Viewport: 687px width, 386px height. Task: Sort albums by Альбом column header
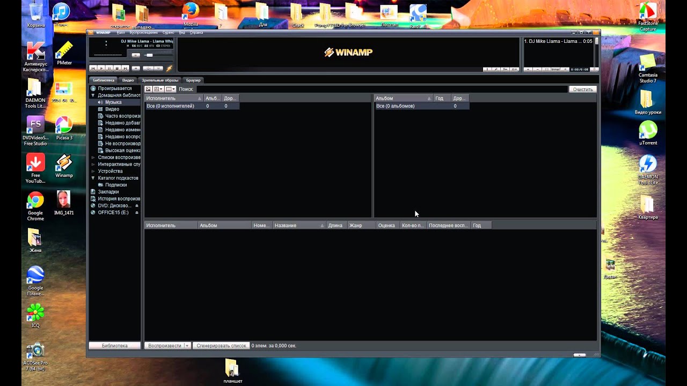(404, 99)
